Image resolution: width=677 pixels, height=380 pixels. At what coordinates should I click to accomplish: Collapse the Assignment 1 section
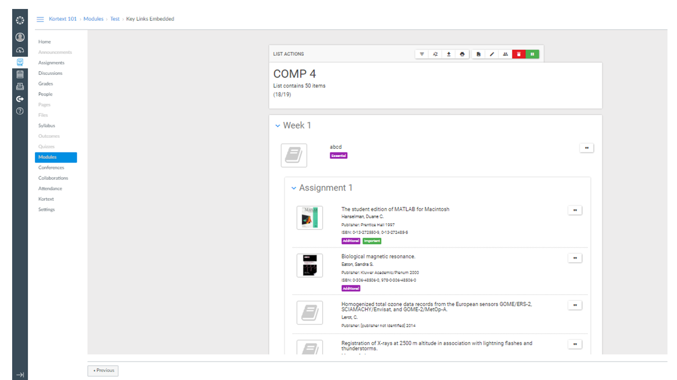[294, 188]
